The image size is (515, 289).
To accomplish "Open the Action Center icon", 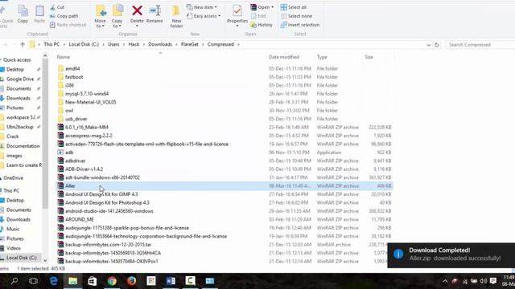I will [x=493, y=281].
